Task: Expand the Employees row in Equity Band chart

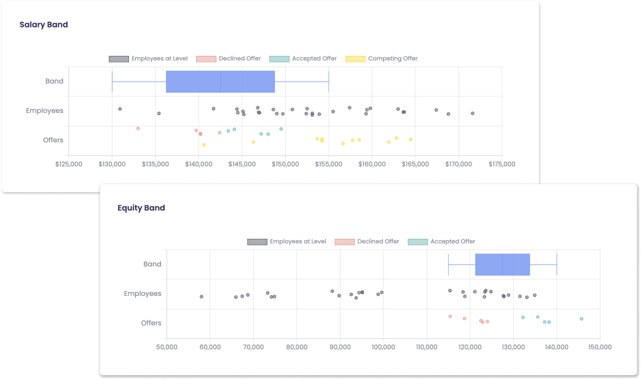Action: (x=143, y=293)
